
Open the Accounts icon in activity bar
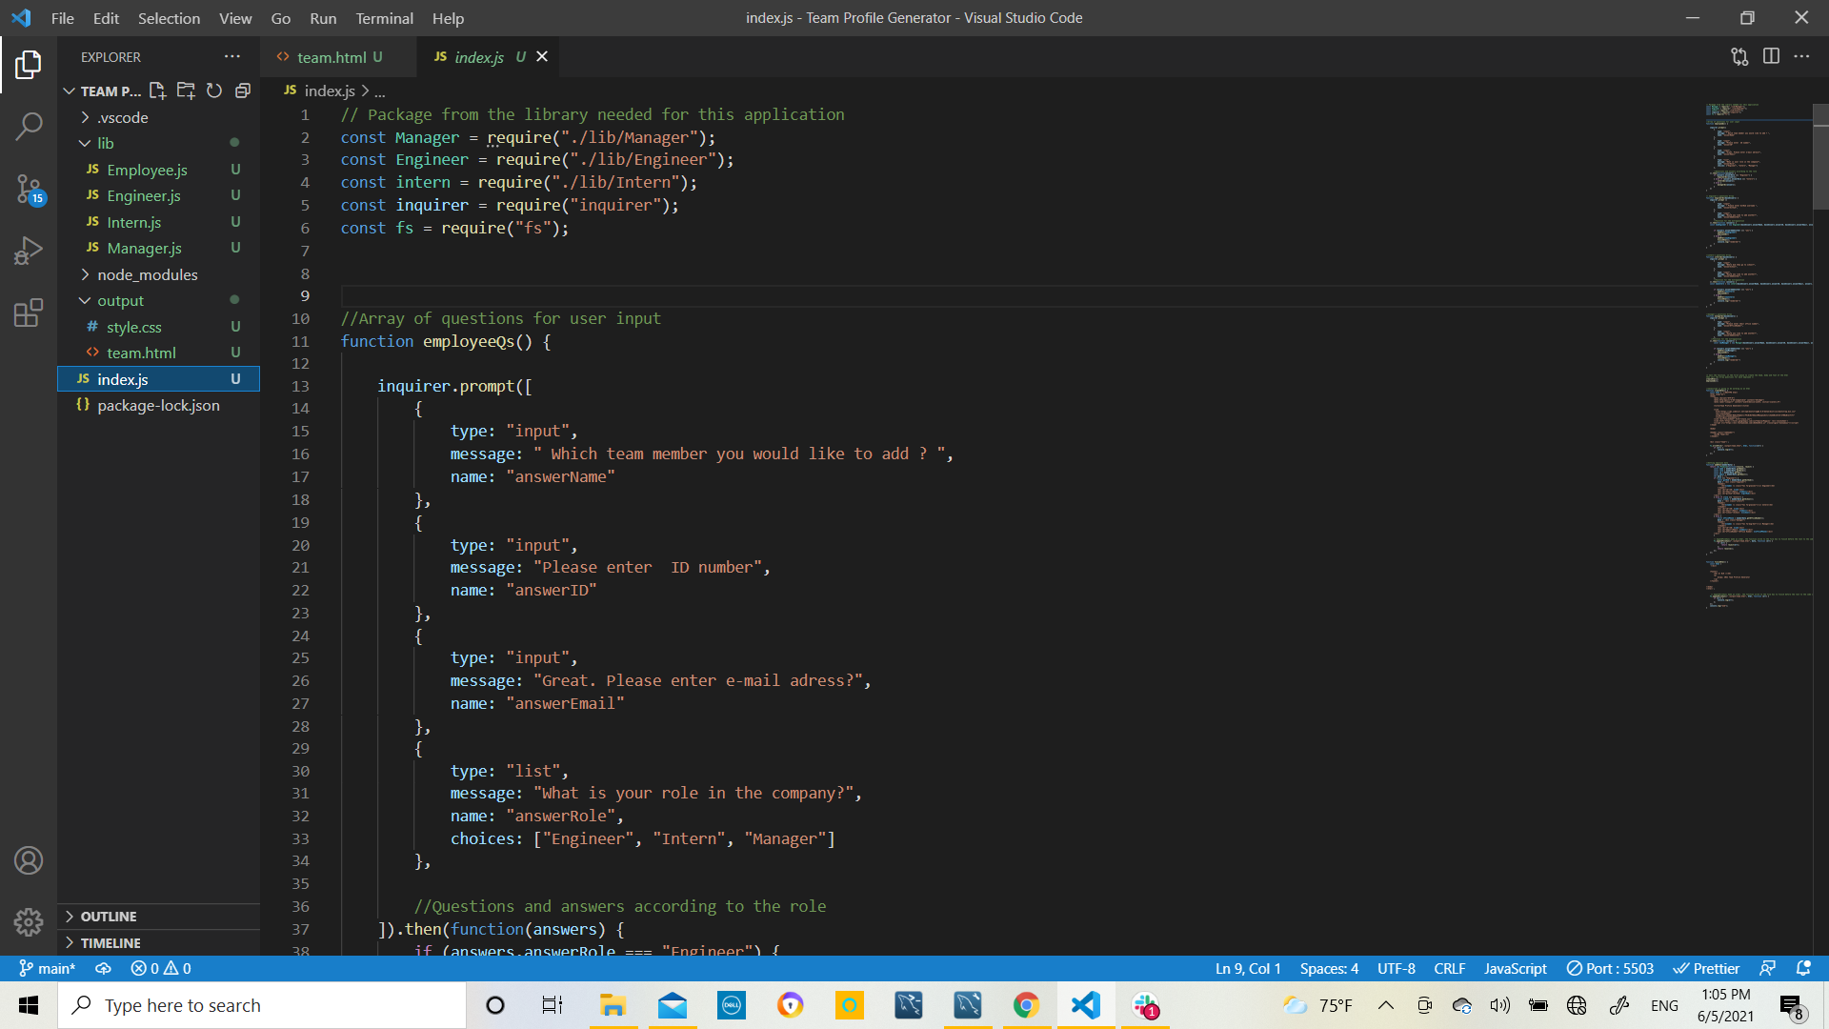tap(29, 860)
